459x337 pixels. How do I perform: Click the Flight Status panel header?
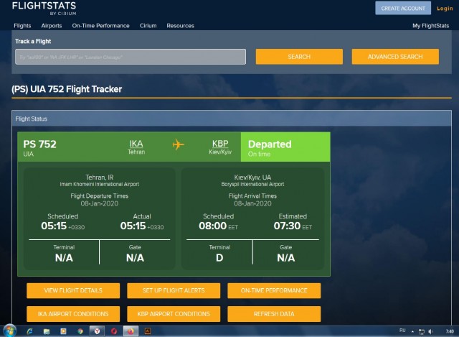pyautogui.click(x=232, y=119)
